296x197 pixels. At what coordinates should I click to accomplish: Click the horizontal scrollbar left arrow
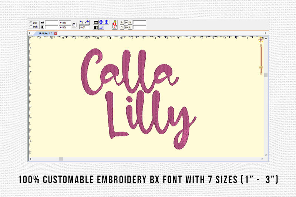tap(31, 159)
